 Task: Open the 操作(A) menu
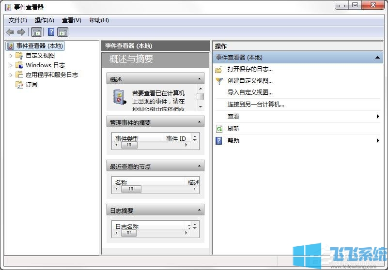point(45,20)
